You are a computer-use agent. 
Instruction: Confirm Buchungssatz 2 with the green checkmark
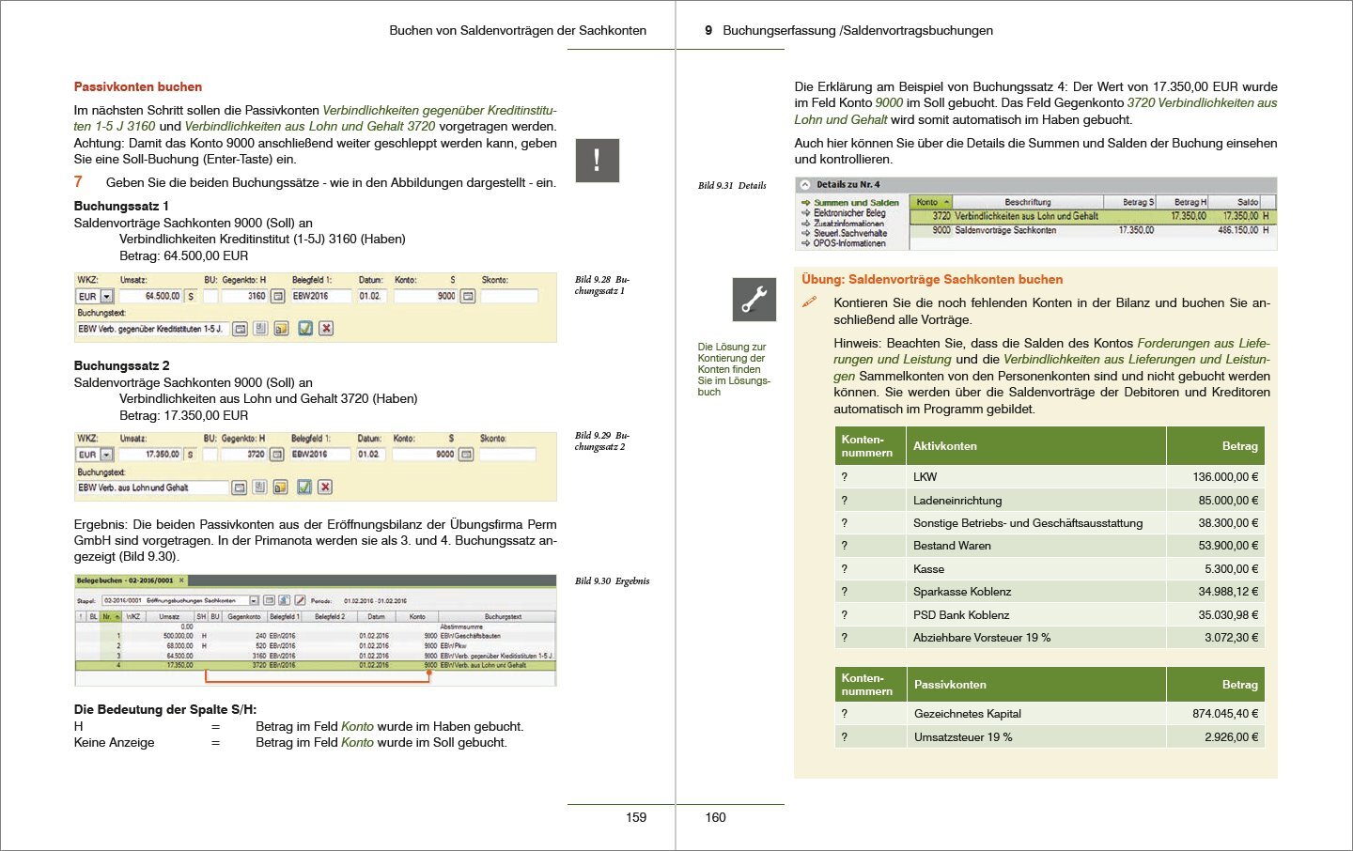304,487
